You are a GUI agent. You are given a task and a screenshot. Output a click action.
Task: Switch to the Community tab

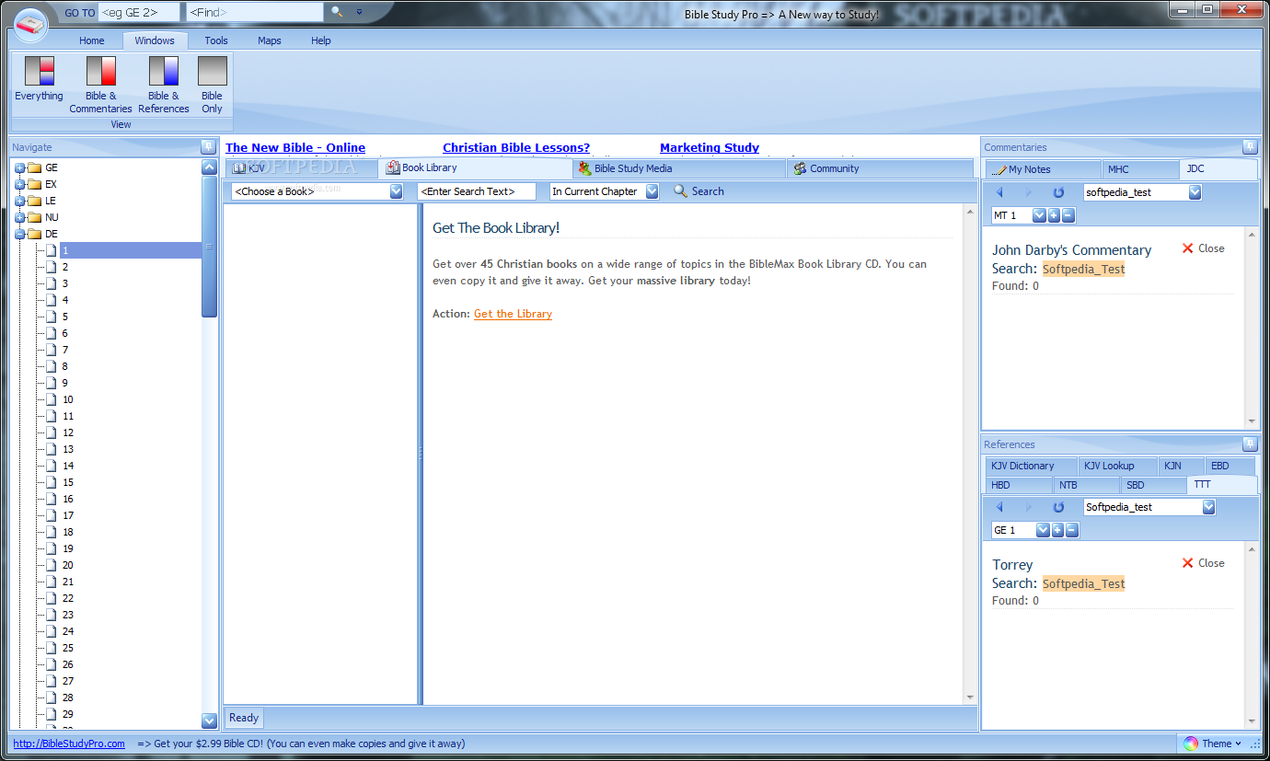click(880, 168)
